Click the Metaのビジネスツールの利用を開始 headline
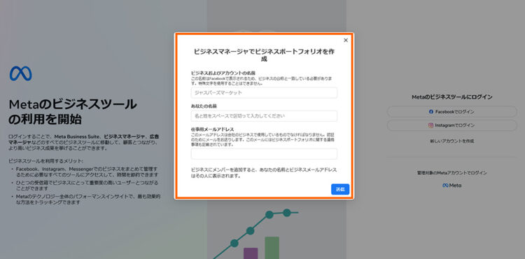The width and height of the screenshot is (525, 259). 73,111
